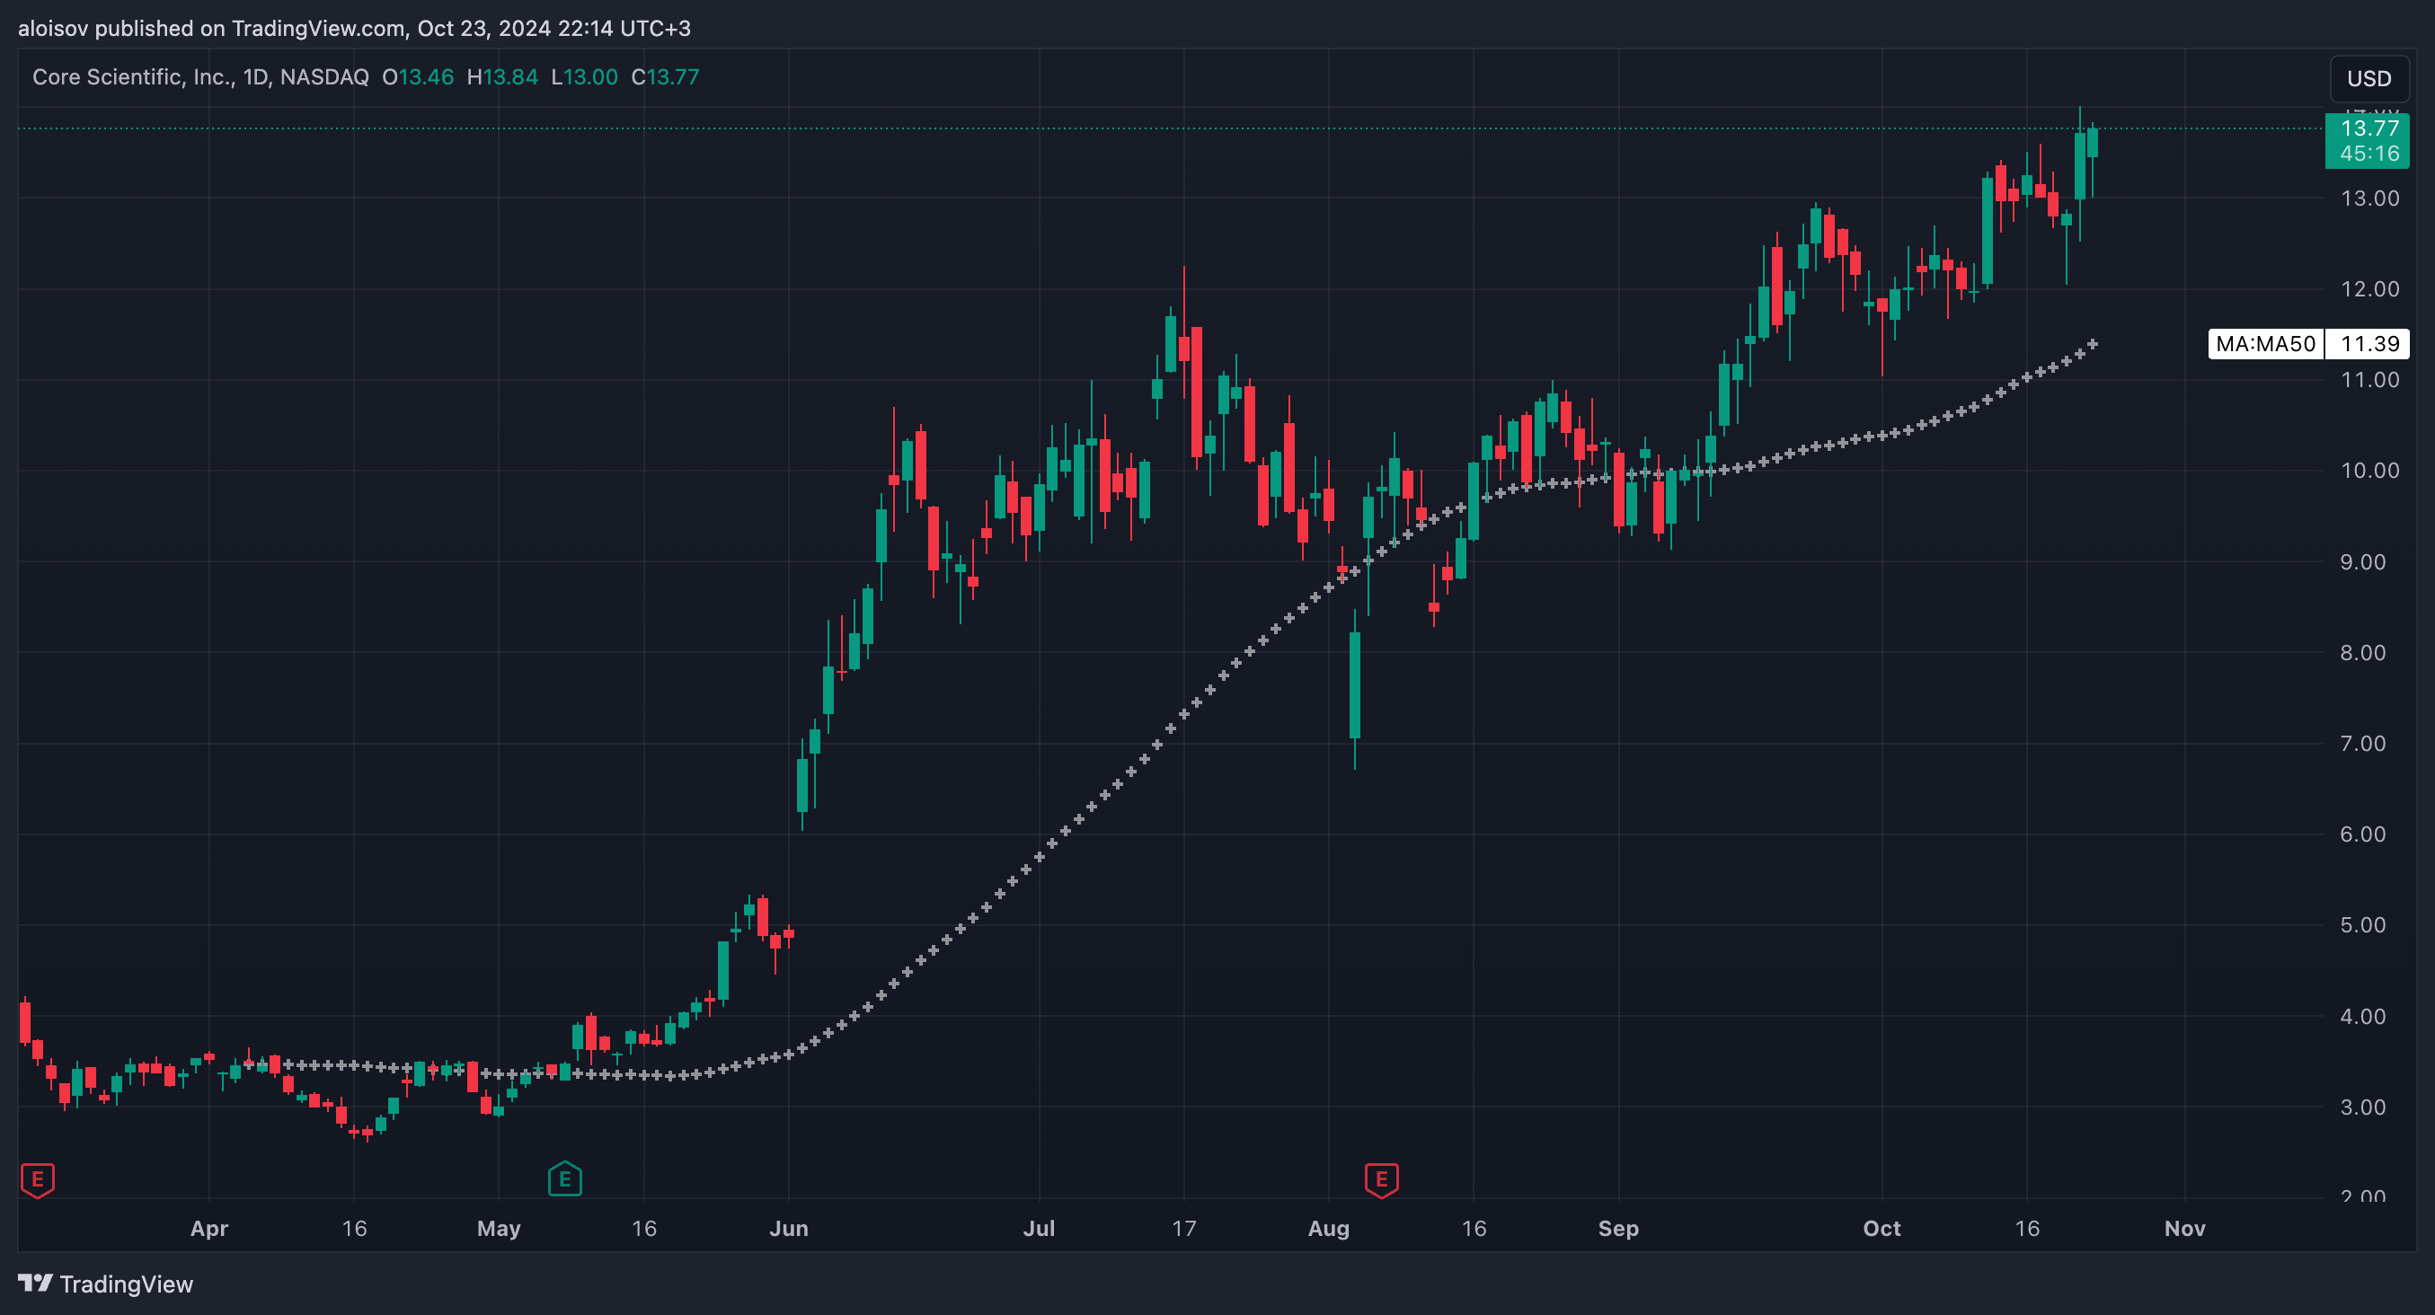Viewport: 2435px width, 1315px height.
Task: Click the Oct date axis label
Action: pyautogui.click(x=1882, y=1228)
